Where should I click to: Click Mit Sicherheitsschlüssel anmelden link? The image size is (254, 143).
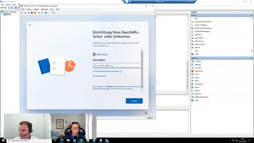pyautogui.click(x=106, y=71)
